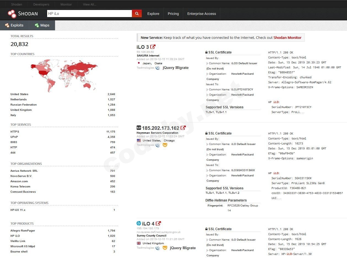Open the Exploits tab
Screen dimensions: 347x258
[14, 25]
